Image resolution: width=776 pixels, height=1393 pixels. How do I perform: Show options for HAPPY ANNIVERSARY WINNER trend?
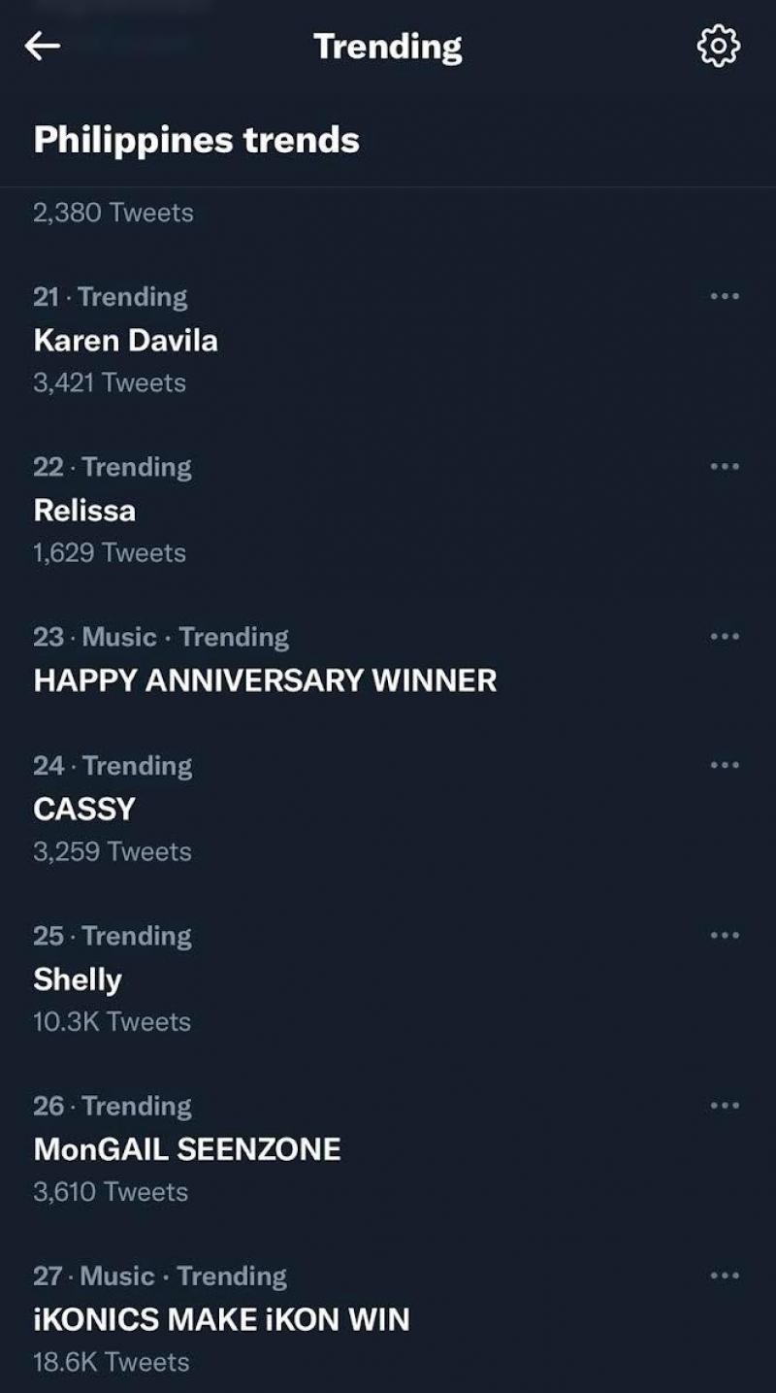(x=725, y=637)
